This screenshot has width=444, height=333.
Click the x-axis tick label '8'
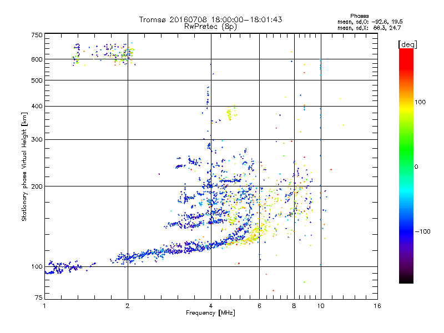coord(294,306)
